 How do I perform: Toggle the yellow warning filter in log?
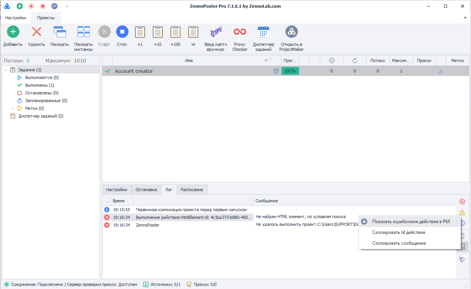(462, 212)
